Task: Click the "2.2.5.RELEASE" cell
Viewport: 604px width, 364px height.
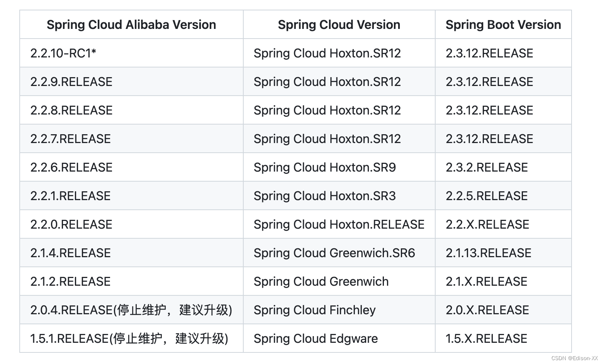Action: tap(503, 196)
